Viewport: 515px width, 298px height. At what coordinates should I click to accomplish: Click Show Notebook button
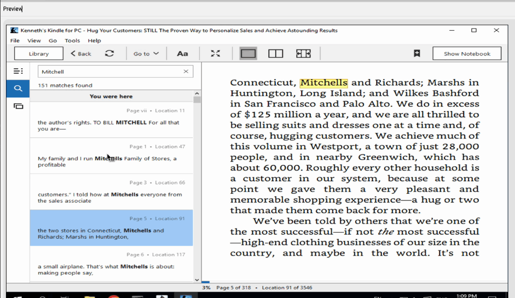pos(467,54)
